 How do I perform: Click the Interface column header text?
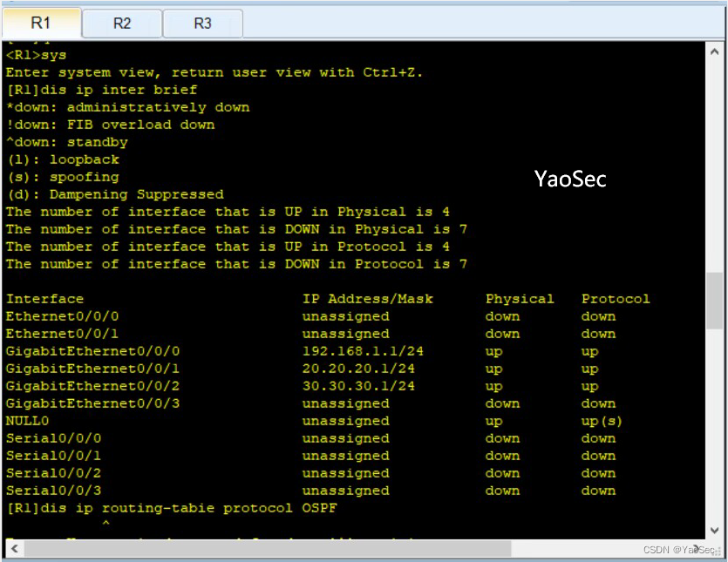point(44,299)
